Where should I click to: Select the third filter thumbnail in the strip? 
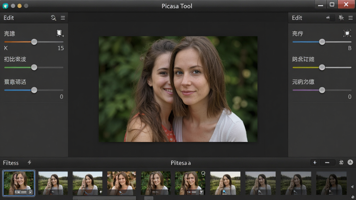[87, 183]
